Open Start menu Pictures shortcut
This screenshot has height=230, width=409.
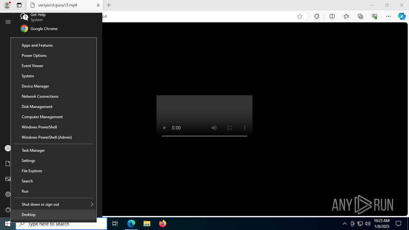click(x=8, y=179)
